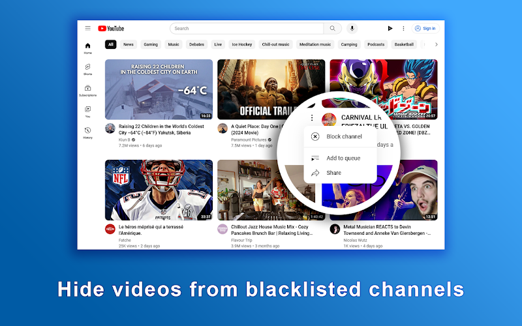This screenshot has height=326, width=522.
Task: Click Paramount Pictures channel avatar
Action: pos(223,128)
